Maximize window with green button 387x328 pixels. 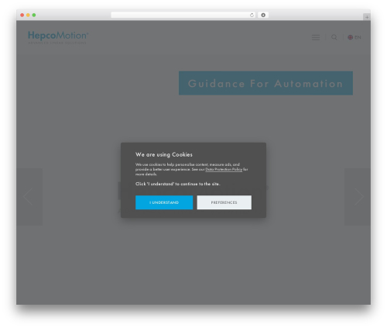(x=34, y=15)
